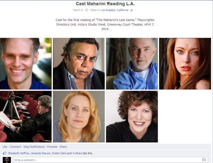Click the clock icon beside March 6
Viewport: 213px width, 163px height.
click(86, 10)
